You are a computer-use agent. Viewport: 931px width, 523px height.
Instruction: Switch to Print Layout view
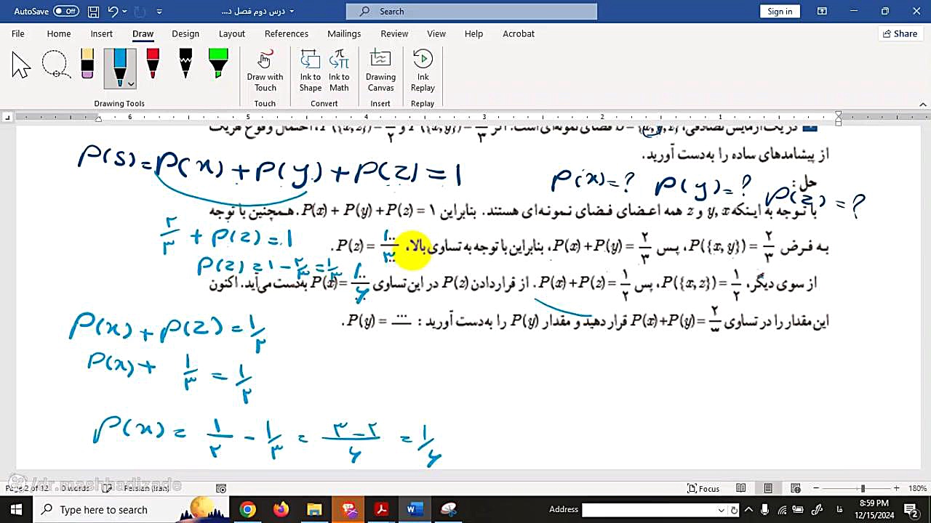[x=768, y=489]
